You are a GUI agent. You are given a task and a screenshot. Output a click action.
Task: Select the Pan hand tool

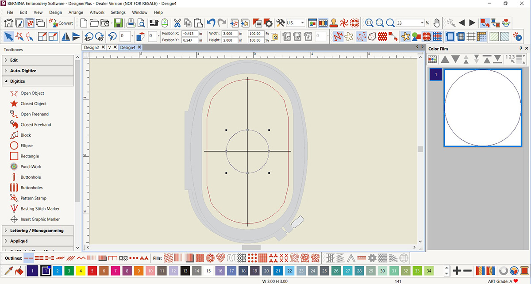[437, 23]
